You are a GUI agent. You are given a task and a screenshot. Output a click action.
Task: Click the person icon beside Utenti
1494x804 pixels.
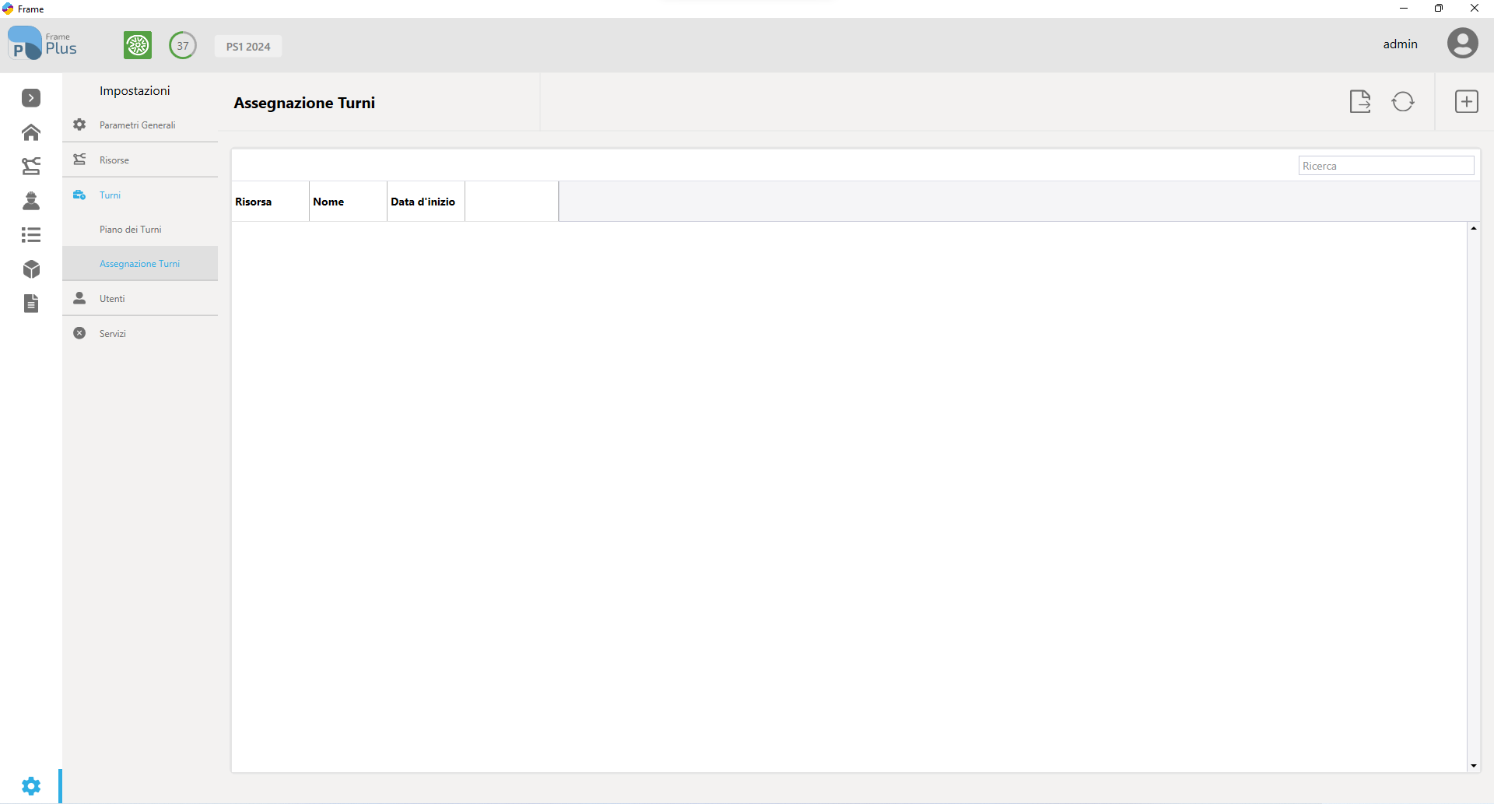coord(79,298)
